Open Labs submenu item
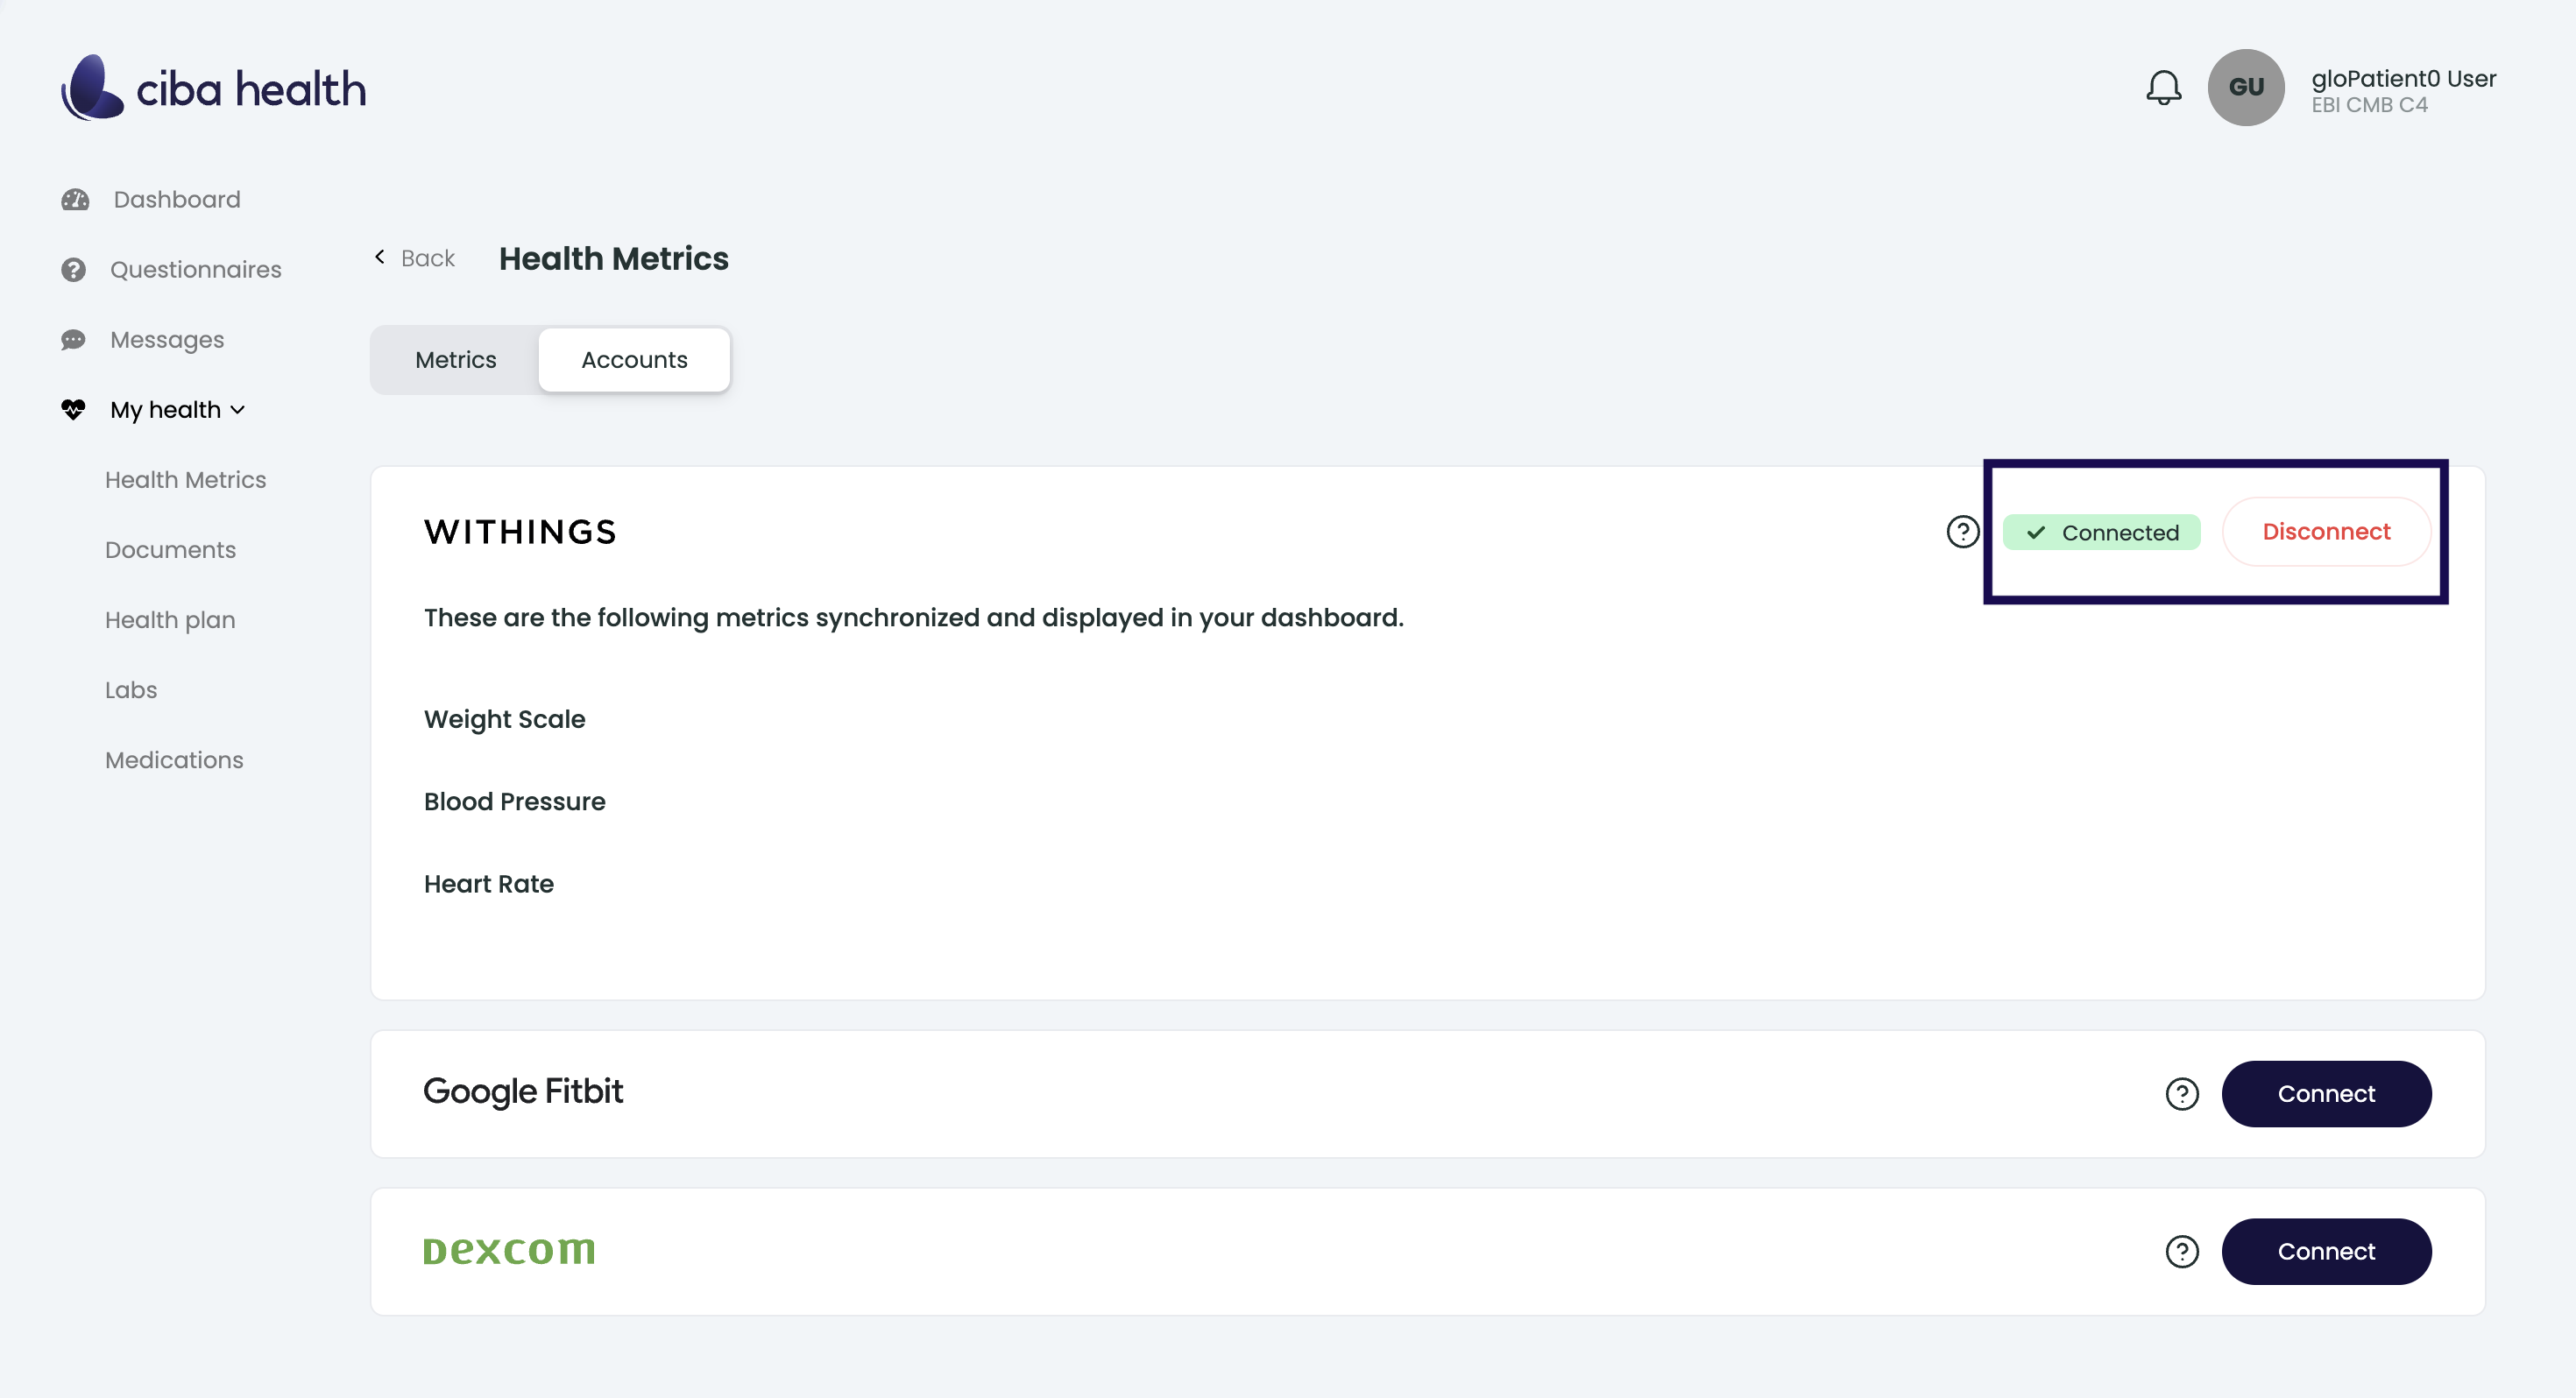2576x1398 pixels. point(131,690)
